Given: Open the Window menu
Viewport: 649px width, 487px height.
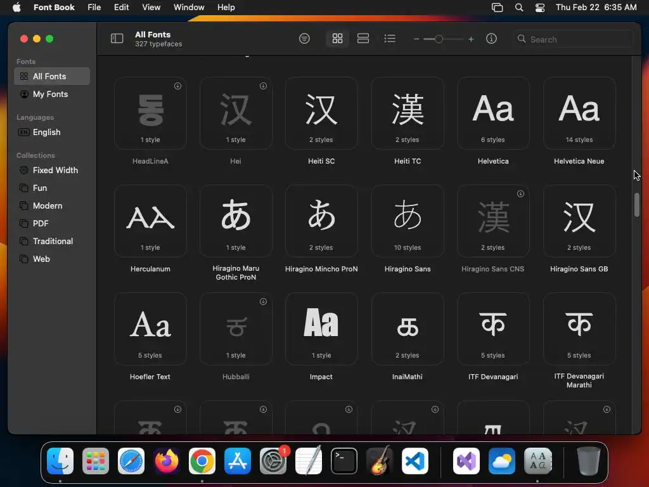Looking at the screenshot, I should [x=189, y=7].
